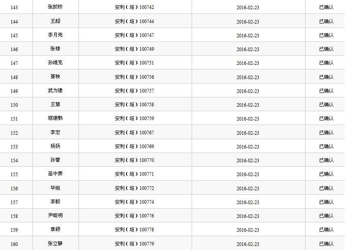Select certificate number 安利(培)100756
Image resolution: width=346 pixels, height=250 pixels.
pyautogui.click(x=134, y=77)
